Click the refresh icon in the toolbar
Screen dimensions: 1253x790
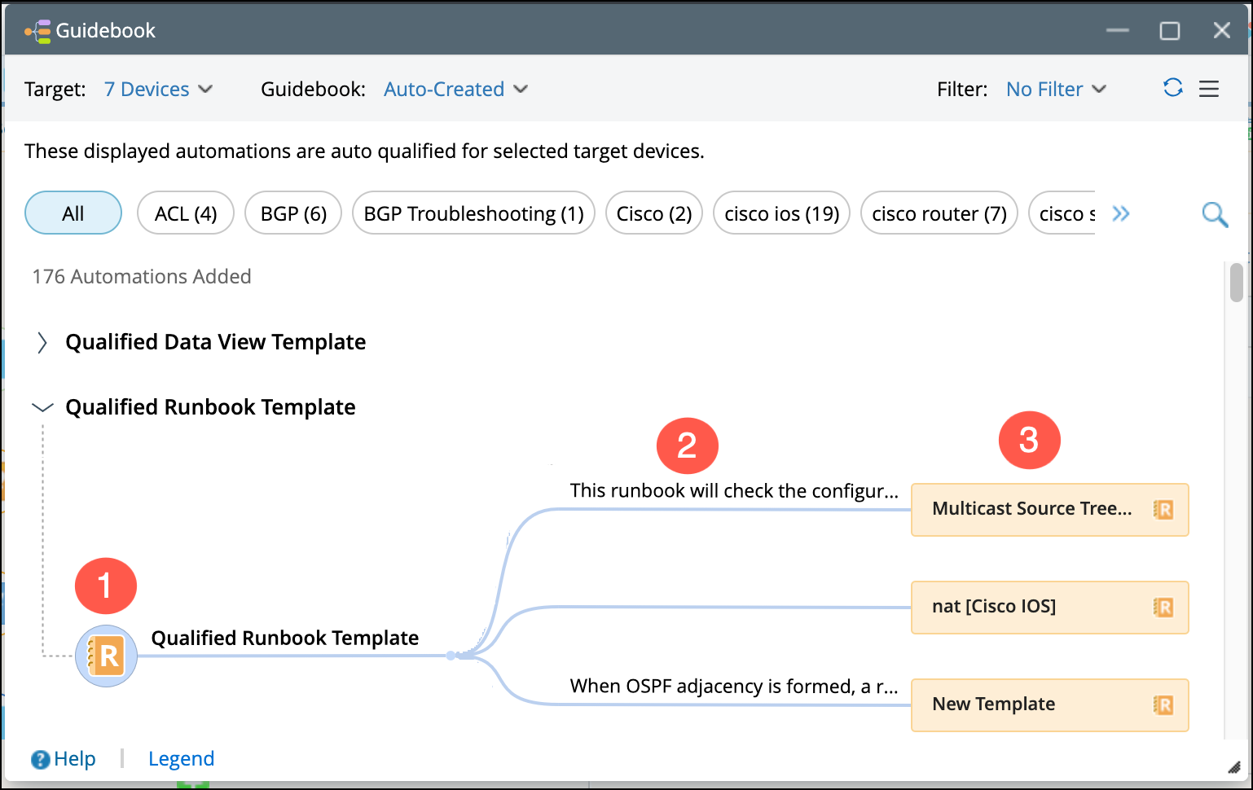(1172, 88)
